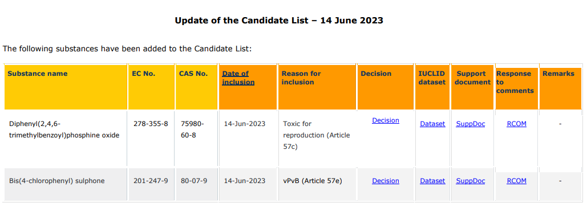Open SuppDoc link for Bis(4-chlorophenyl) sulphone

click(470, 181)
